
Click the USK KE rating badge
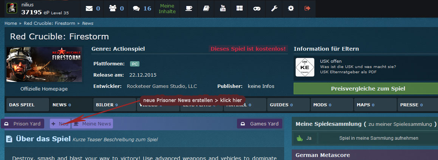point(305,67)
